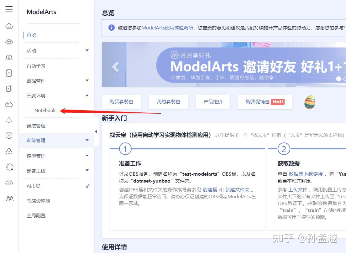Open the IP service icon
This screenshot has width=346, height=253.
(x=9, y=135)
